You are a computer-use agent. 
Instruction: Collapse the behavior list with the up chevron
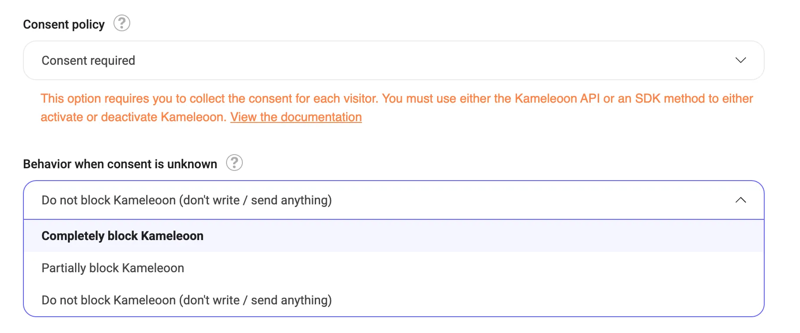click(740, 200)
